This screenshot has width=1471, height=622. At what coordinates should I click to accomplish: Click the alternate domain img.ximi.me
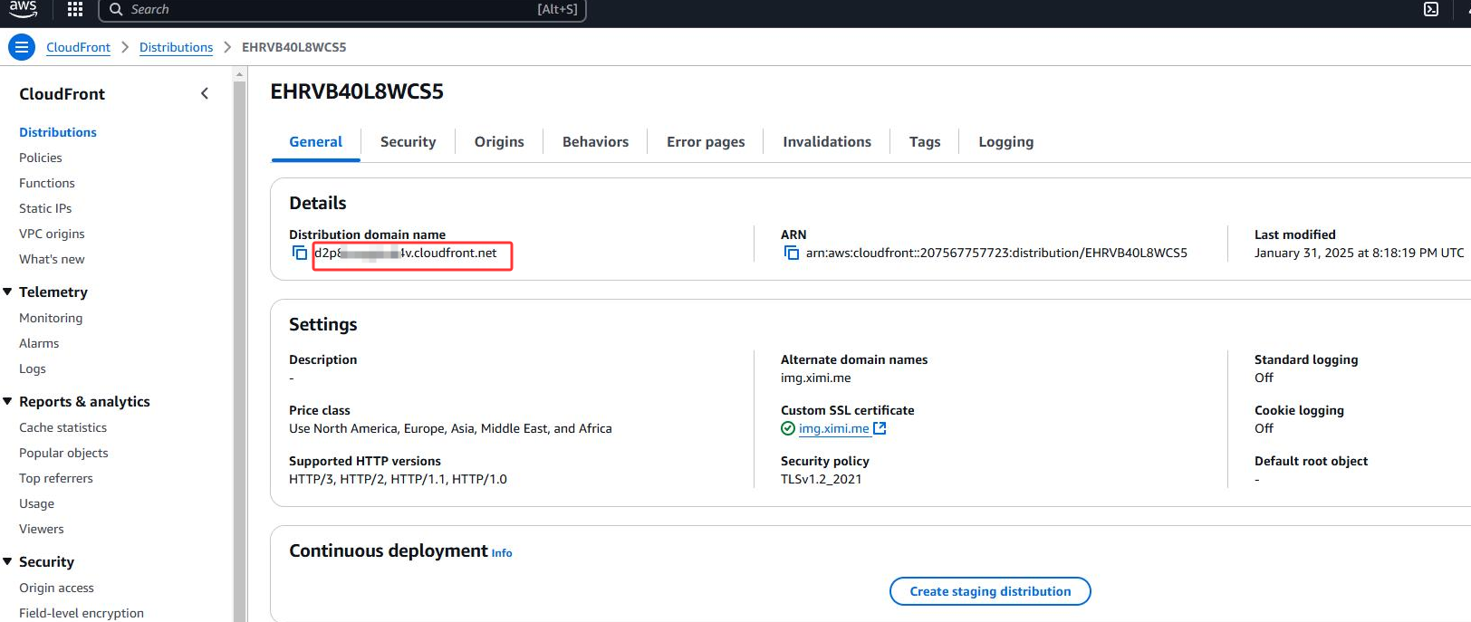[x=816, y=378]
